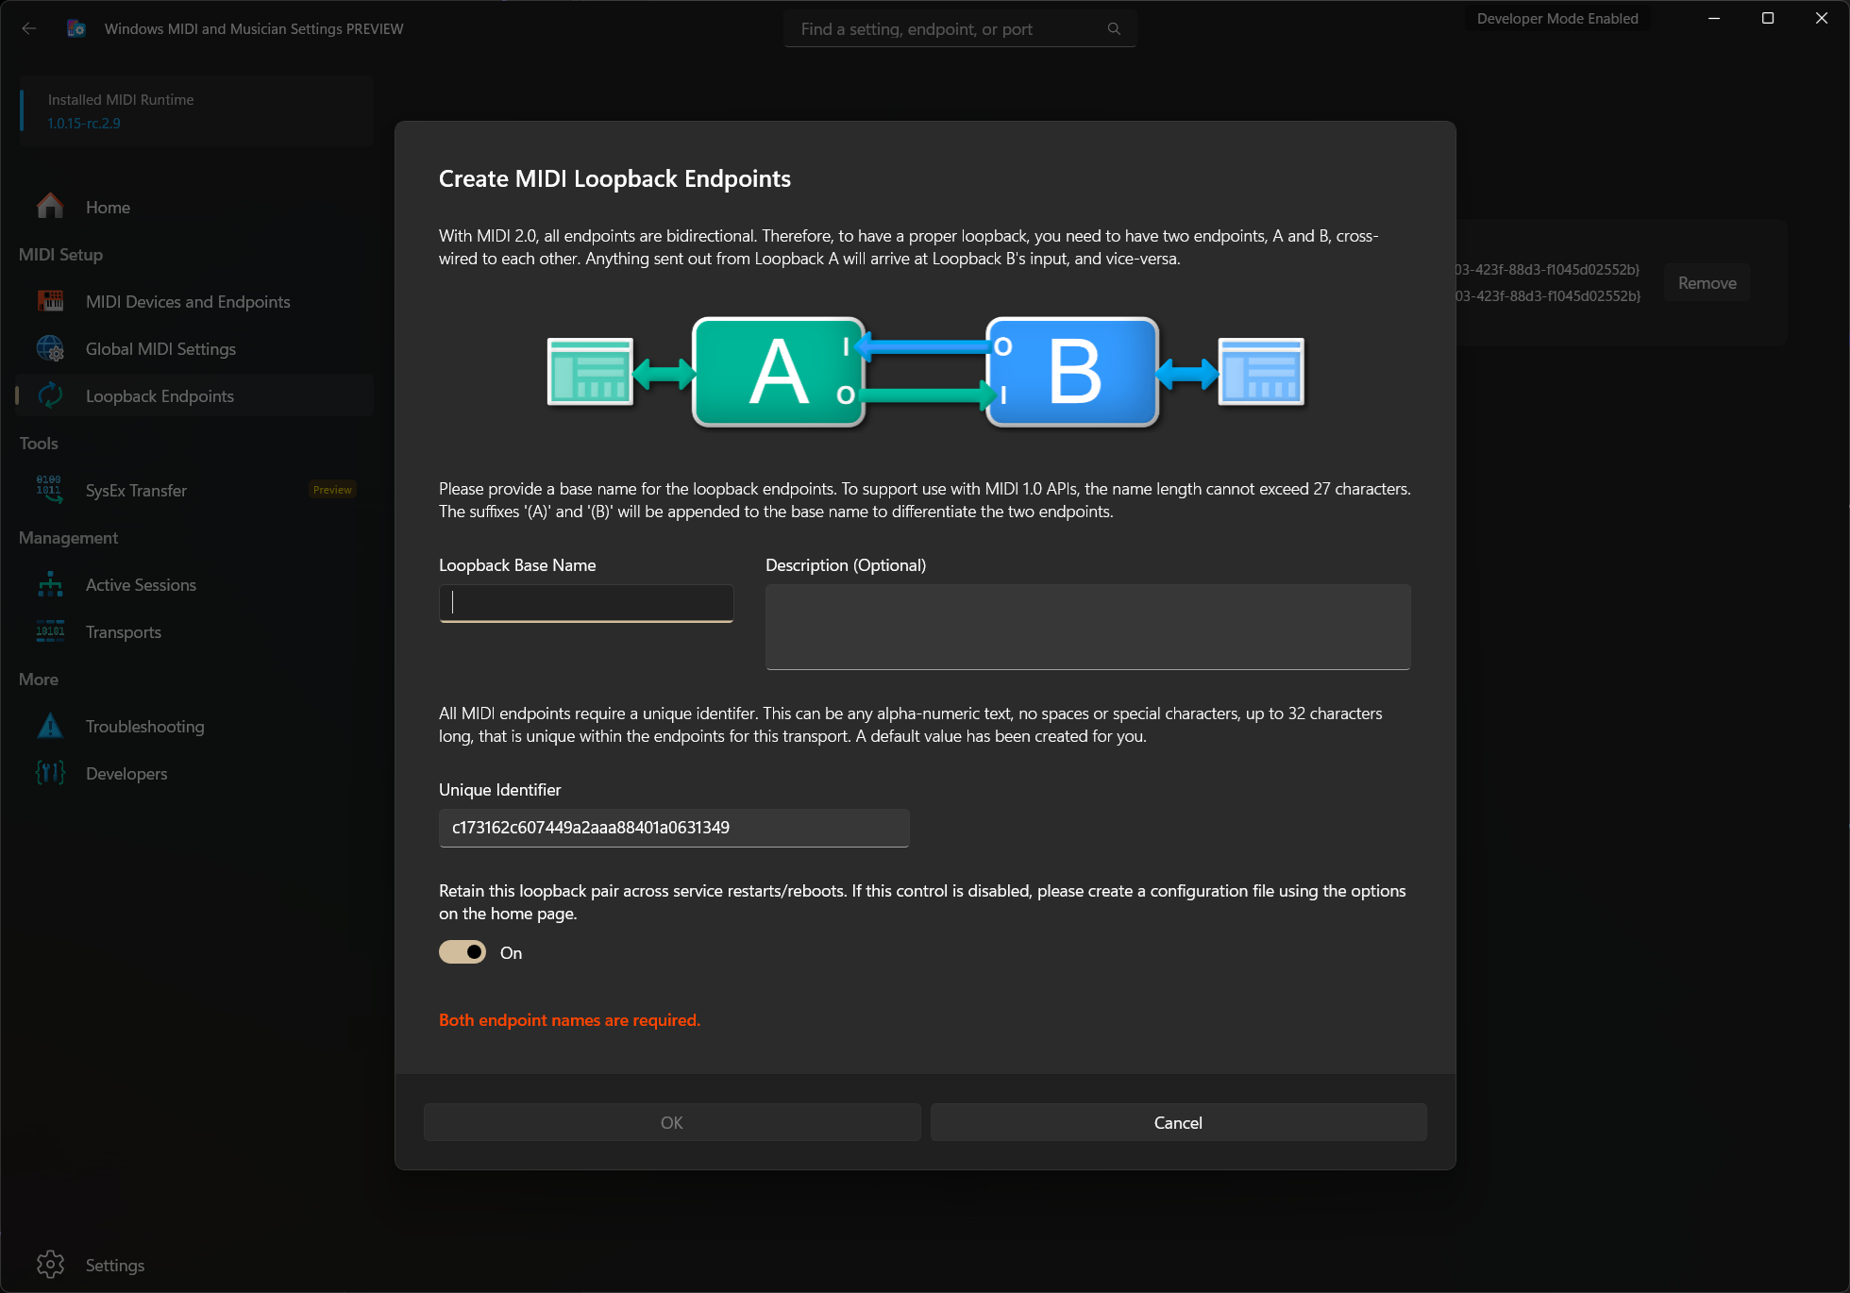The image size is (1850, 1293).
Task: Cancel creating the loopback endpoints
Action: click(1177, 1122)
